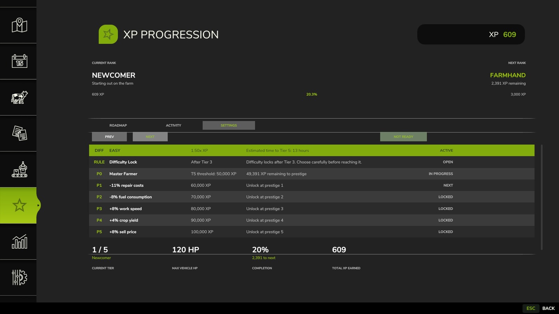Switch to the ROADMAP tab
Image resolution: width=559 pixels, height=314 pixels.
[118, 125]
